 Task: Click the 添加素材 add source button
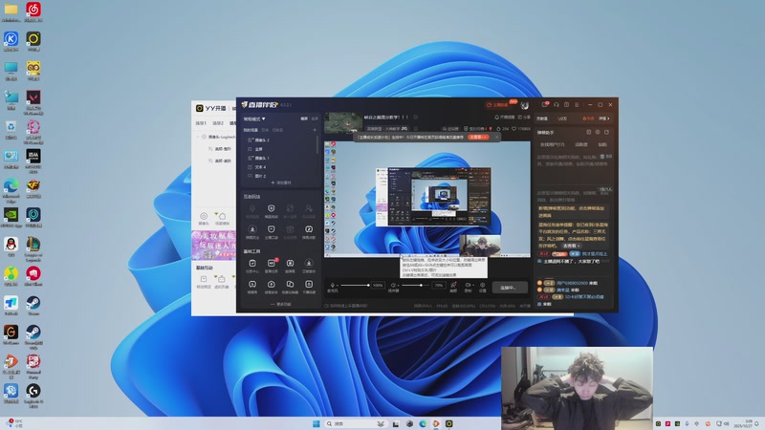coord(281,183)
